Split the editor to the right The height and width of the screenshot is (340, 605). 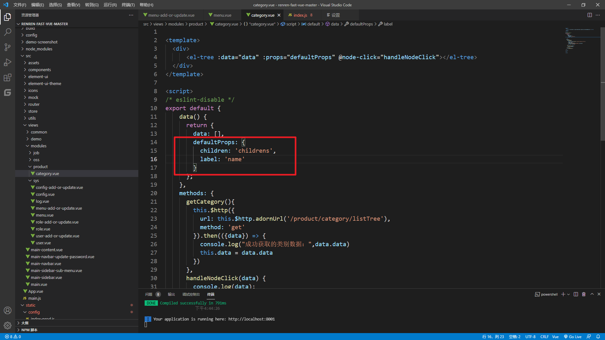590,15
